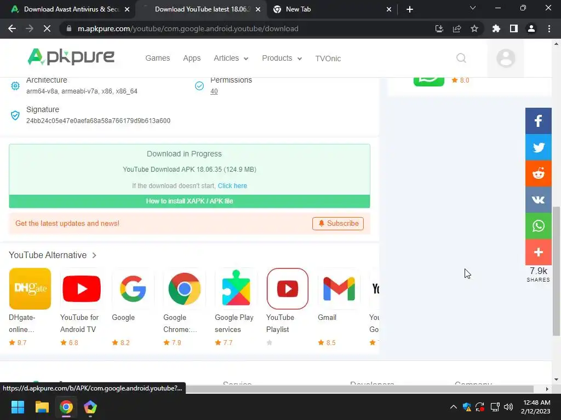Switch to the New Tab tab
The height and width of the screenshot is (420, 561).
[331, 9]
